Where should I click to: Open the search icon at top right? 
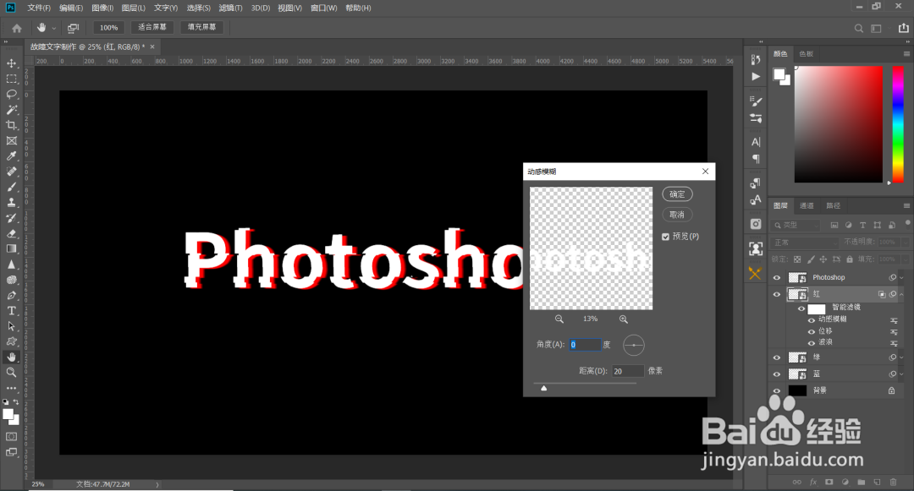[x=859, y=28]
